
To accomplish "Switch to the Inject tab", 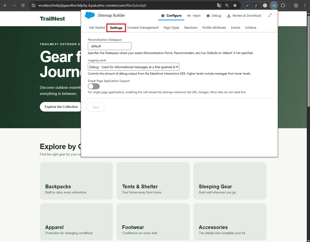I will click(194, 15).
